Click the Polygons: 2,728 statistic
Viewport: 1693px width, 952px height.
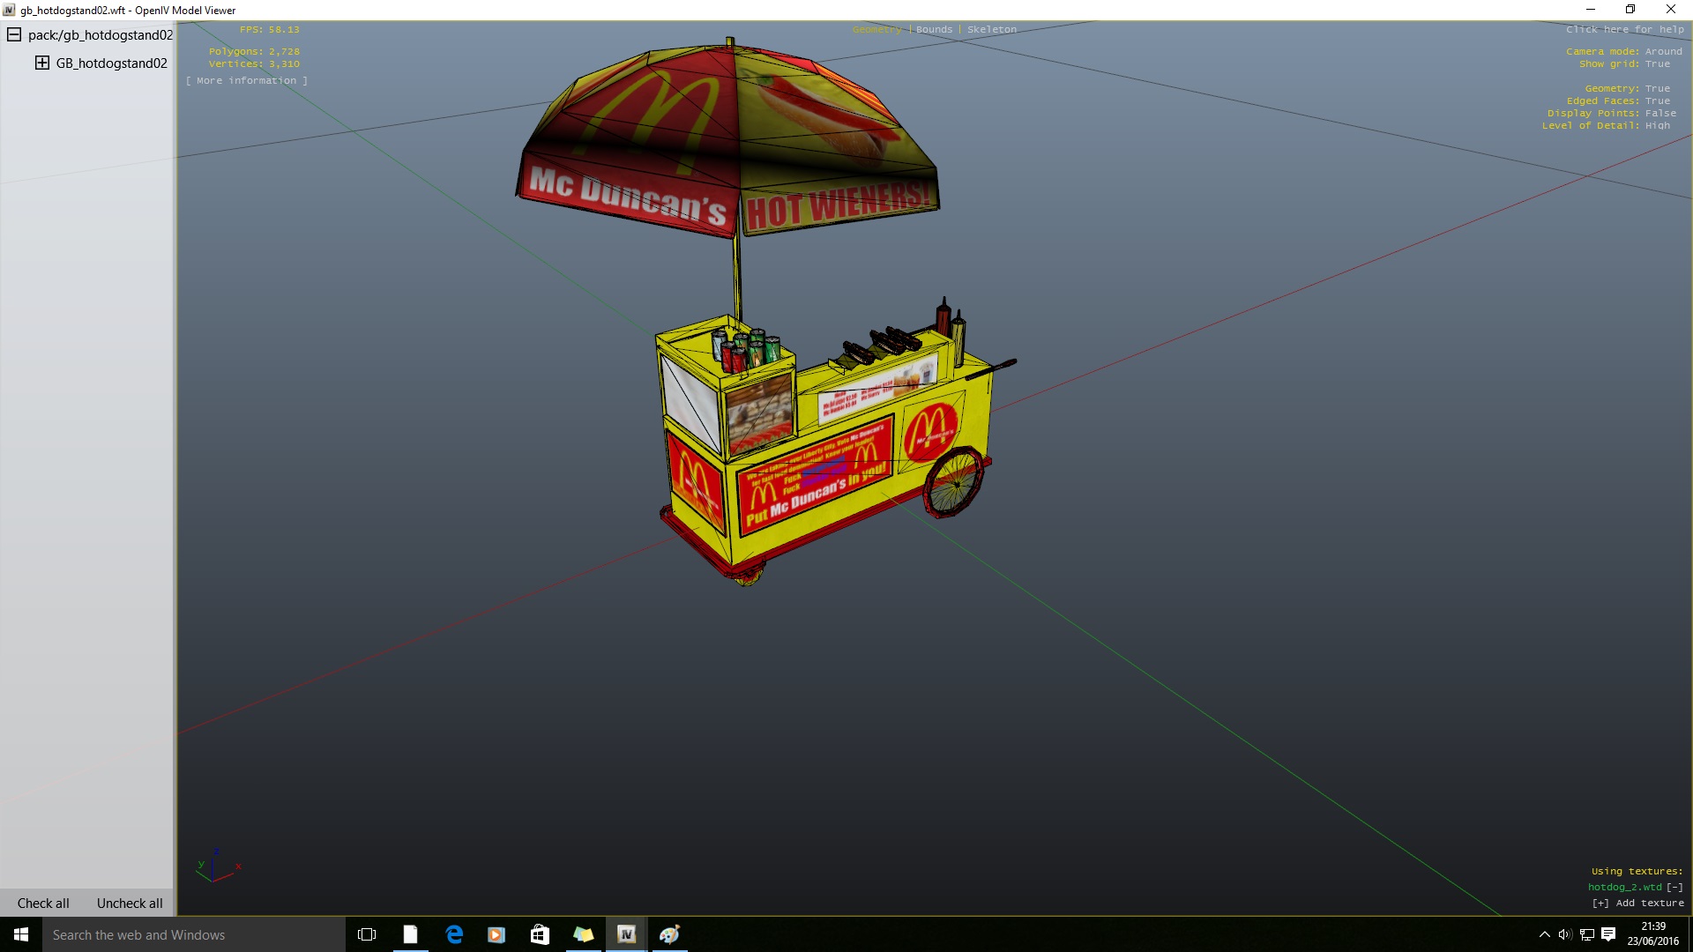coord(254,51)
